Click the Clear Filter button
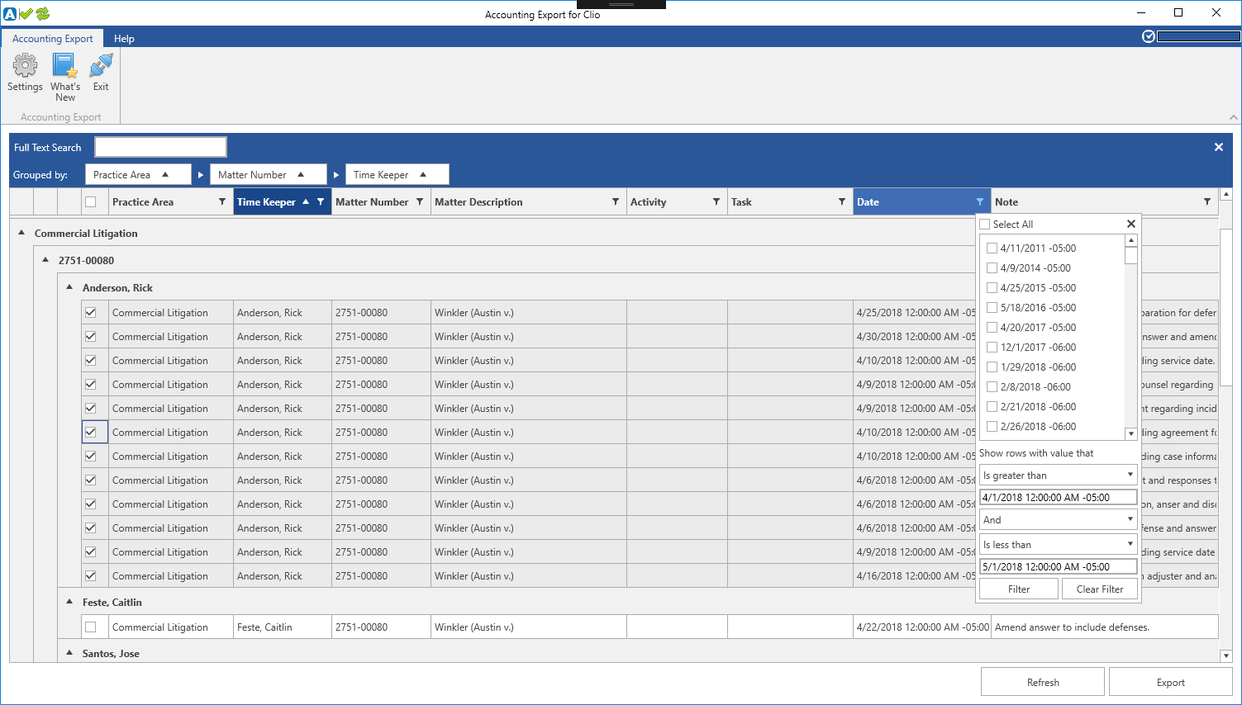 point(1099,589)
